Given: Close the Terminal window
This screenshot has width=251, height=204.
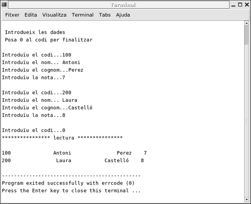Looking at the screenshot, I should pos(247,5).
